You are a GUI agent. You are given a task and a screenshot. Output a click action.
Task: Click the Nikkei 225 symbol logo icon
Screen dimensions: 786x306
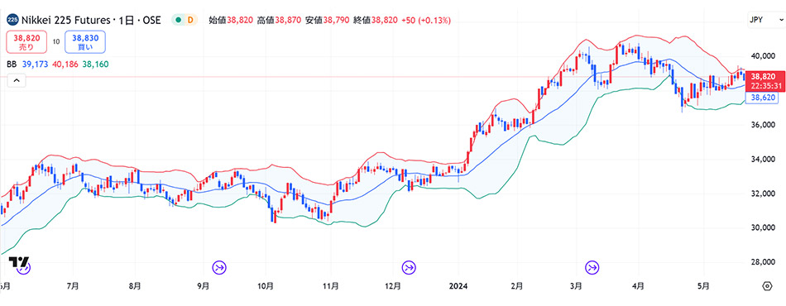point(13,20)
